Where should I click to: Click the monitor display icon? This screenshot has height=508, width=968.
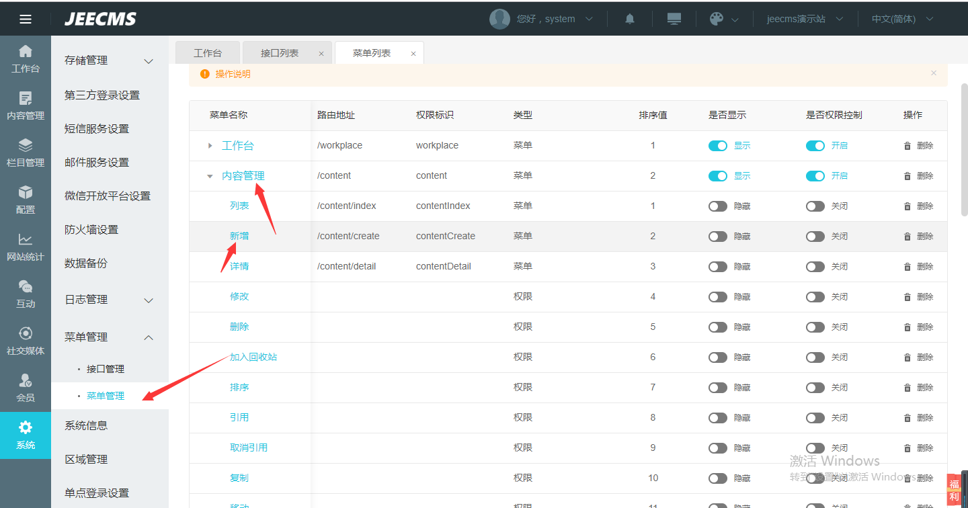coord(674,19)
